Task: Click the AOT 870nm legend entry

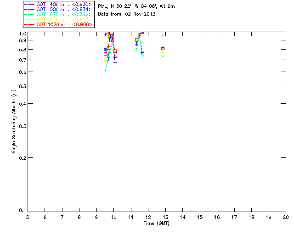Action: (58, 19)
